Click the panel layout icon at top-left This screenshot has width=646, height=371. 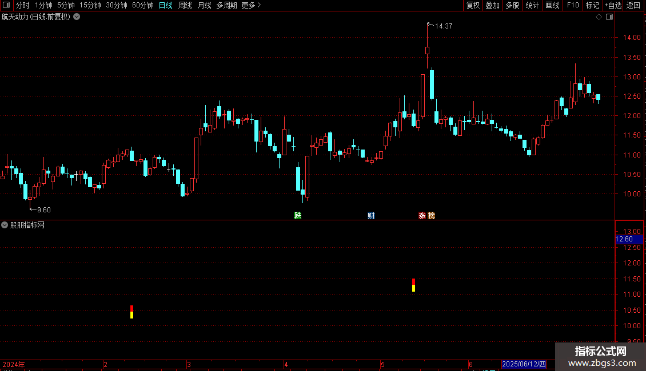(x=6, y=5)
